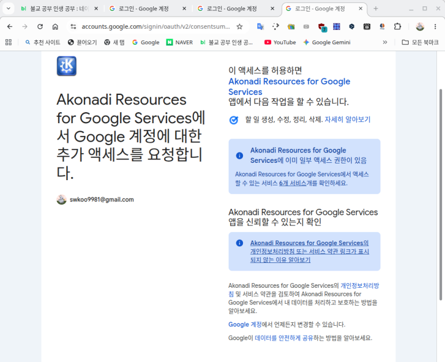Viewport: 445px width, 362px height.
Task: Close the 불교 공부 인생 공부 tab
Action: 96,9
